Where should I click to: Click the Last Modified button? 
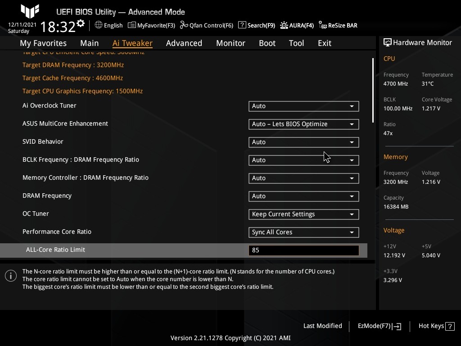click(x=322, y=326)
